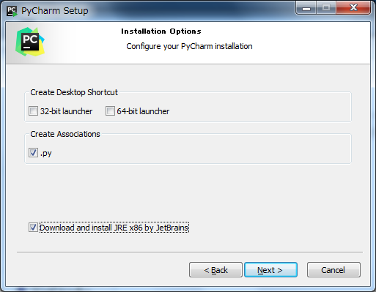Close the PyCharm Setup dialog with the X
Image resolution: width=376 pixels, height=292 pixels.
(353, 8)
